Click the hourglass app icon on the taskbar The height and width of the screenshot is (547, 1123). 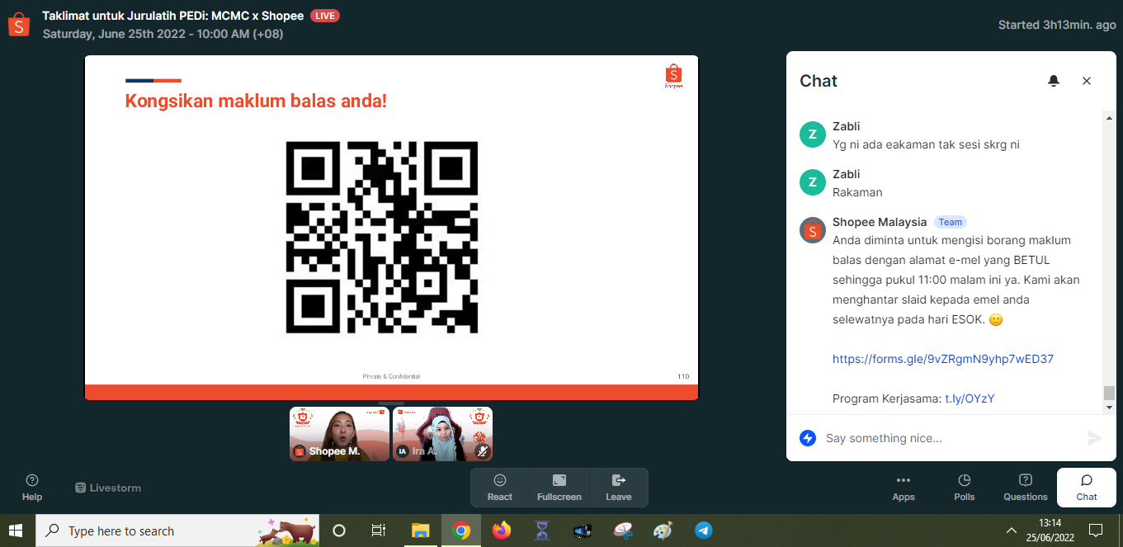[x=542, y=530]
